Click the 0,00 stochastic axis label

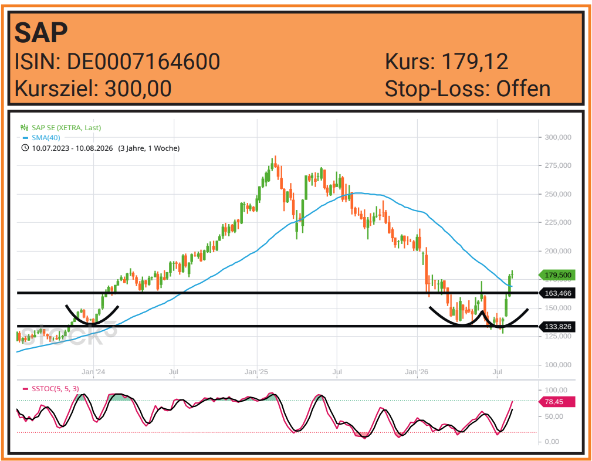pyautogui.click(x=552, y=442)
